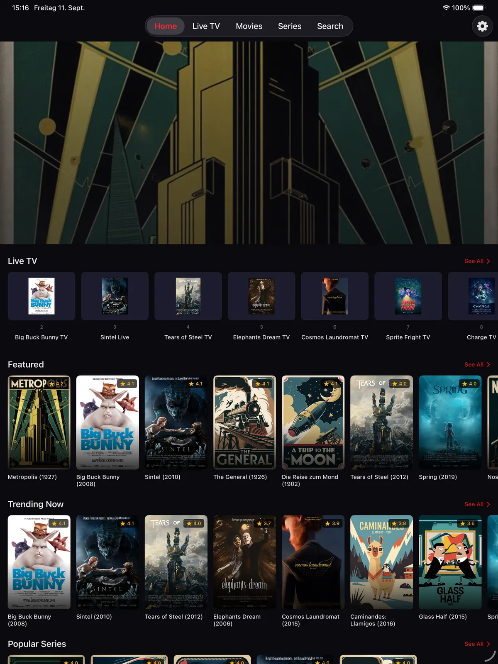Click the 4.2 star rating on Metropolis
The width and height of the screenshot is (498, 664).
tap(57, 384)
